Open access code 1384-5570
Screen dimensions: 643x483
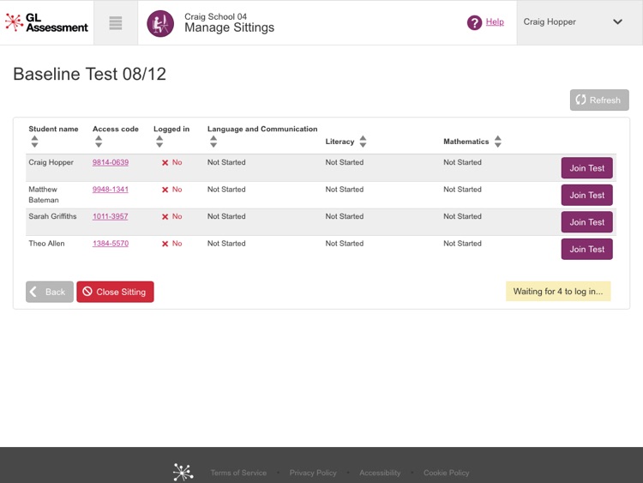111,244
